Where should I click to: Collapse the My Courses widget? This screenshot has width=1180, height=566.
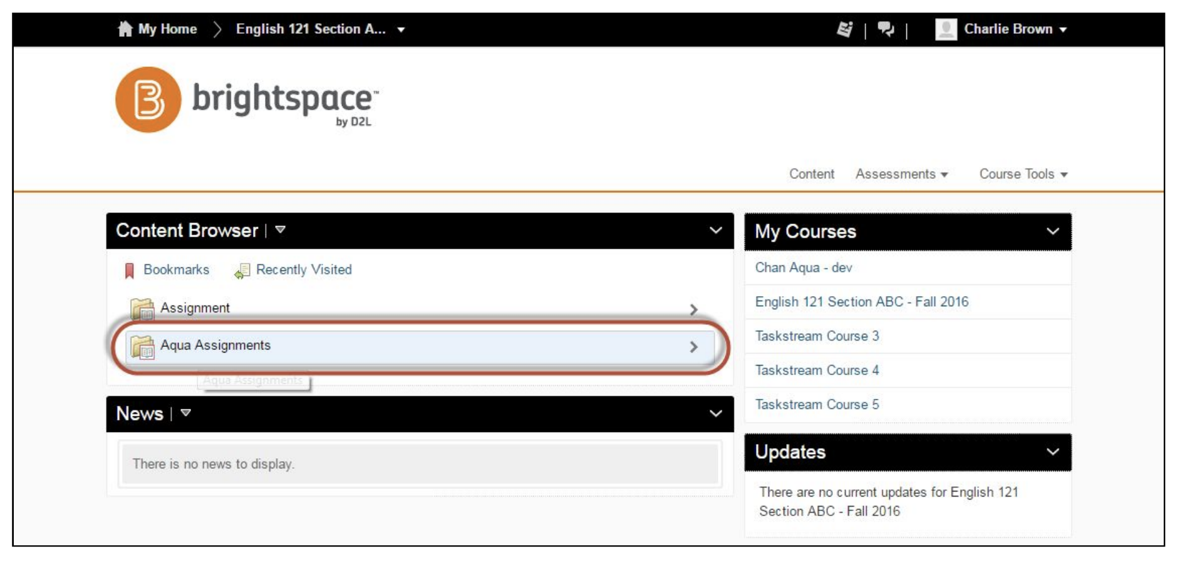point(1053,231)
